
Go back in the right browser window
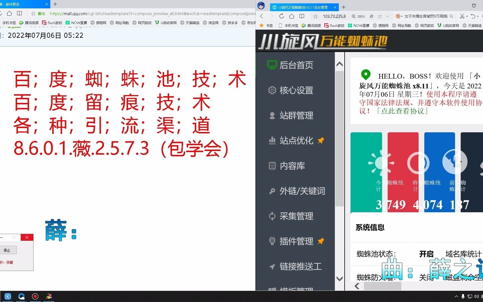[x=262, y=16]
